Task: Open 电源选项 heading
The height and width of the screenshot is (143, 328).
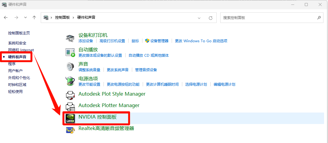Action: 88,79
